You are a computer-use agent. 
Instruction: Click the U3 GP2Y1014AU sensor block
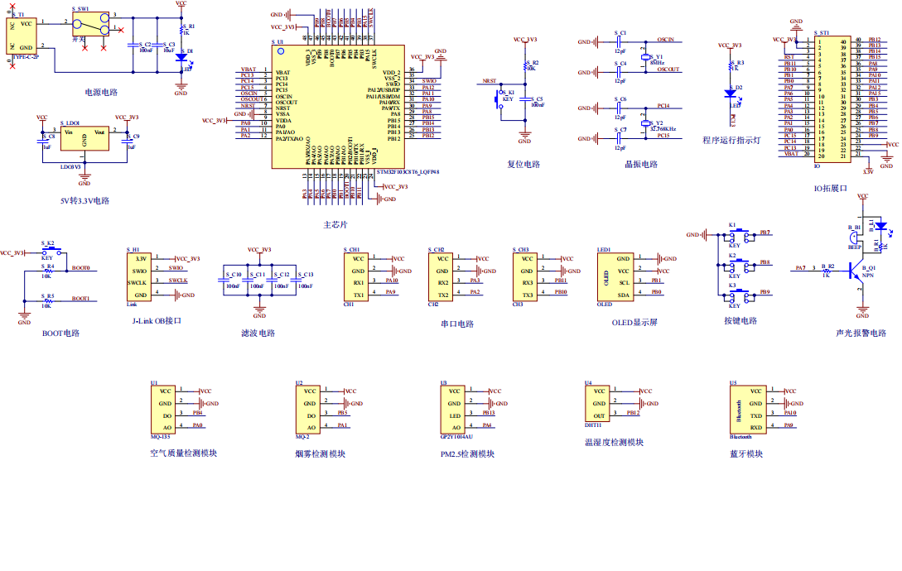point(453,410)
